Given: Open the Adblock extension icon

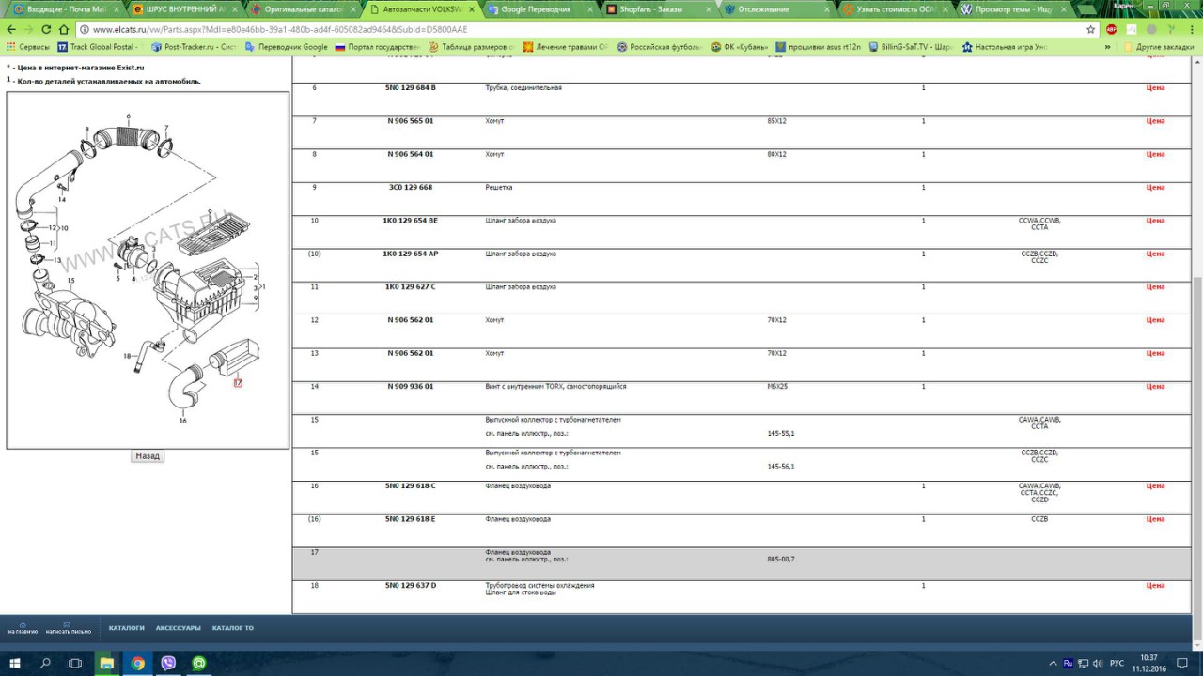Looking at the screenshot, I should 1112,29.
